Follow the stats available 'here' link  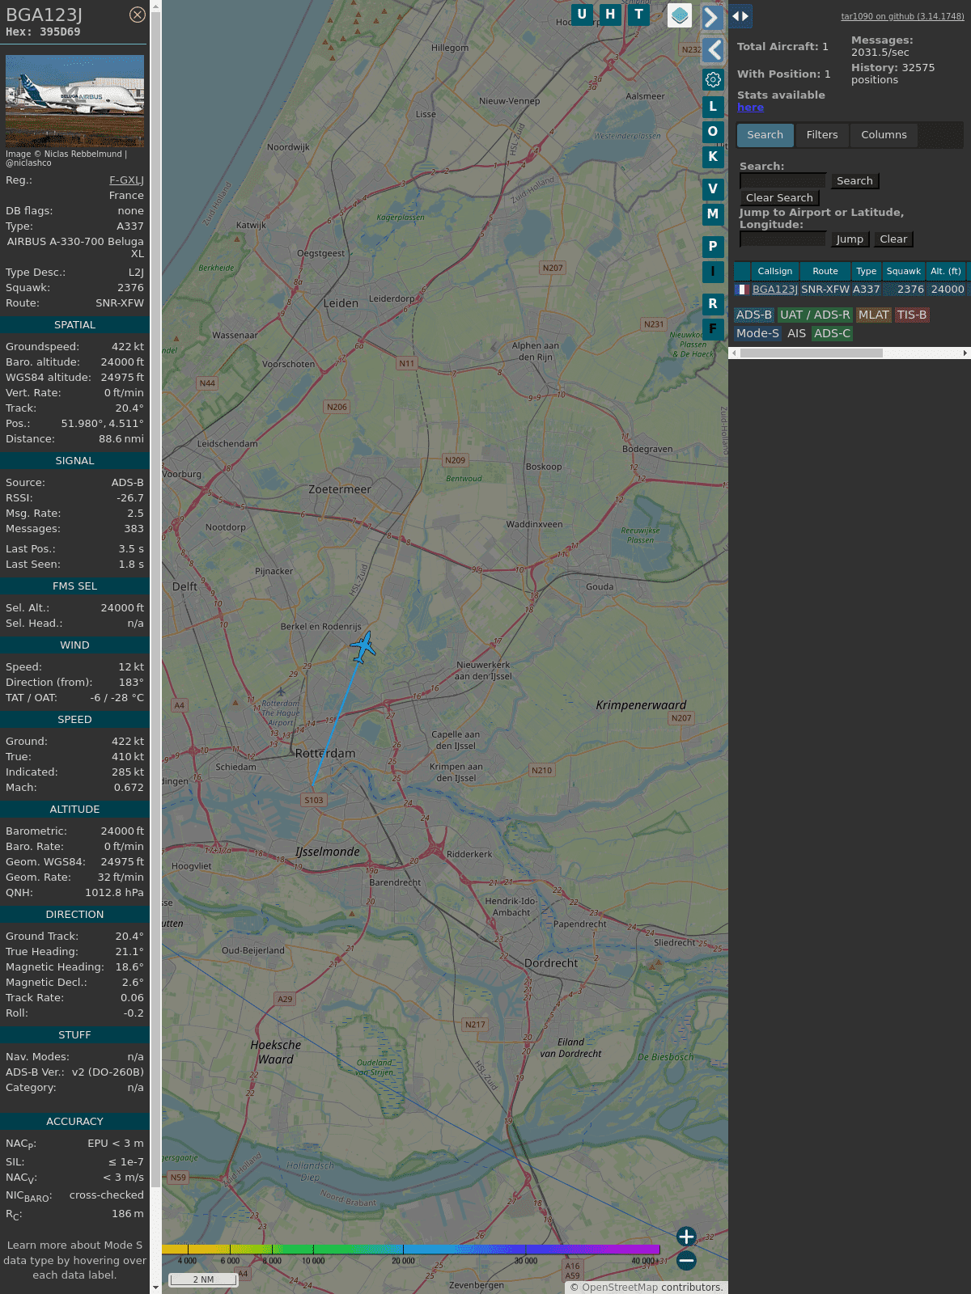(x=750, y=108)
